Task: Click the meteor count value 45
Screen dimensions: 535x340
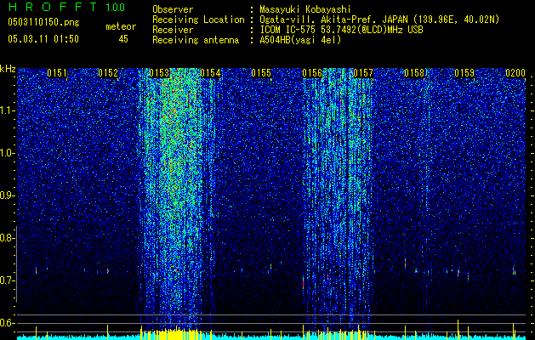Action: pyautogui.click(x=123, y=39)
